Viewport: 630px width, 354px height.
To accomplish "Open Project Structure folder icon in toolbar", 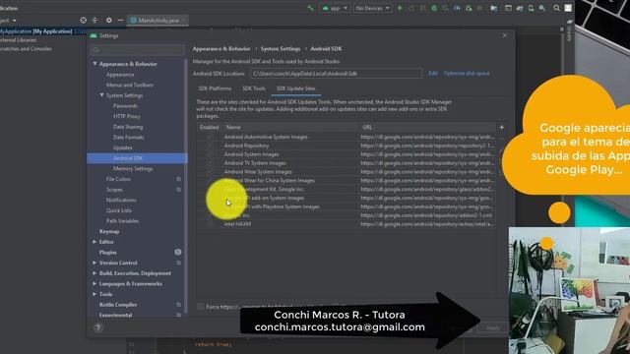I will click(x=493, y=8).
